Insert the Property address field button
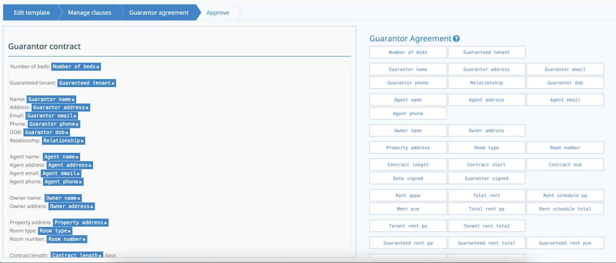 [x=408, y=147]
